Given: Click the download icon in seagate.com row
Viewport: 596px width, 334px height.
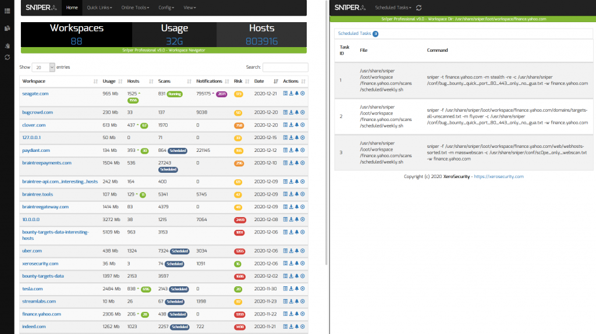Looking at the screenshot, I should 291,94.
